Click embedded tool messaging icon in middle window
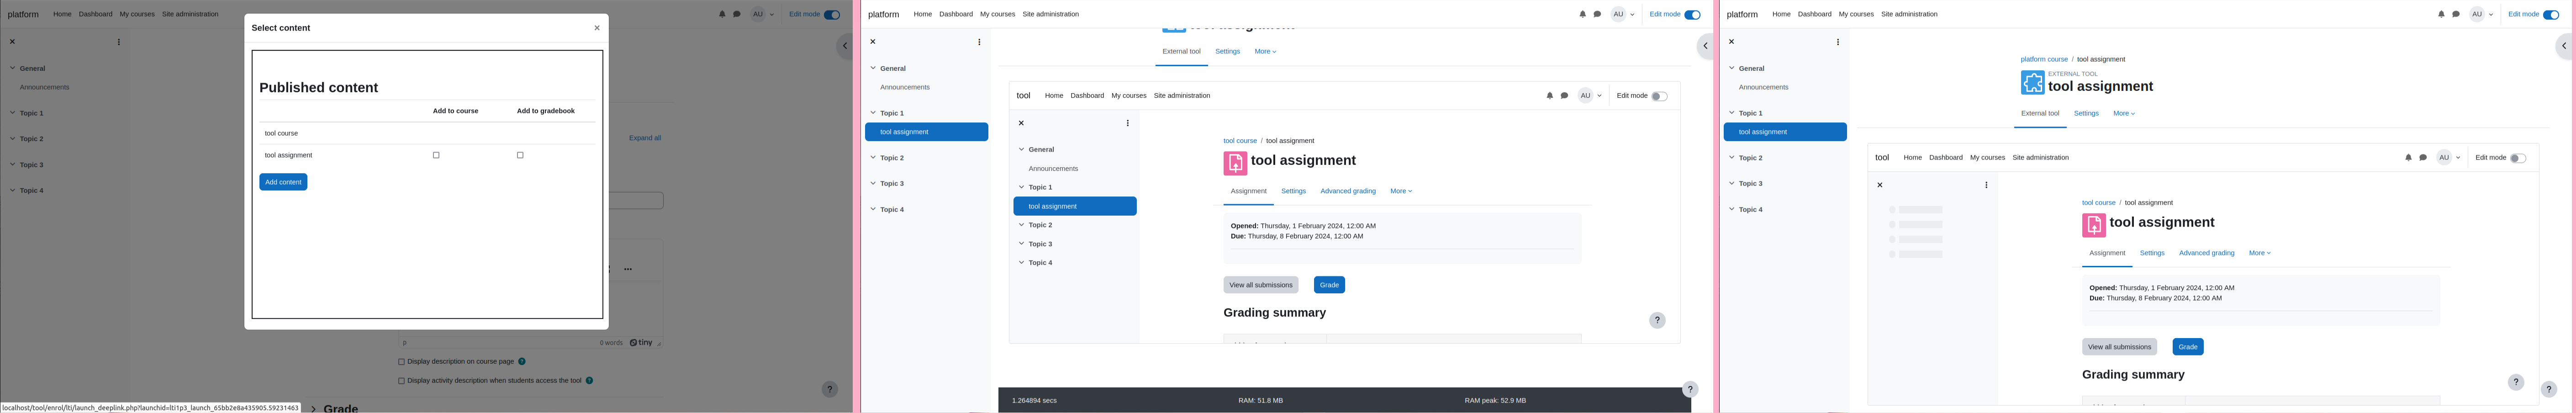 [1564, 96]
